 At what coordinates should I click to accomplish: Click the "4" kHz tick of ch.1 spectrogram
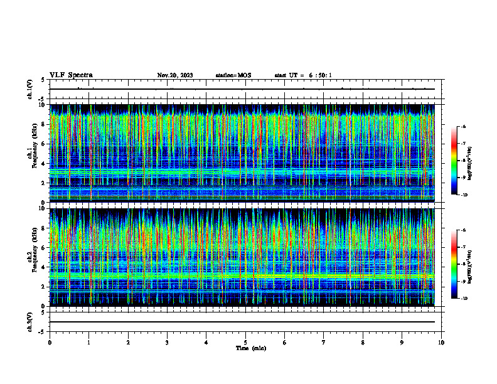coord(45,164)
